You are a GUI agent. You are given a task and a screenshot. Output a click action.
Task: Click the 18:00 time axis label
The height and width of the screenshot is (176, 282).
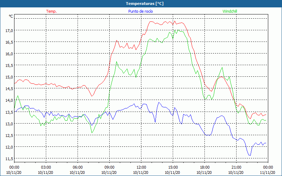tap(204, 168)
